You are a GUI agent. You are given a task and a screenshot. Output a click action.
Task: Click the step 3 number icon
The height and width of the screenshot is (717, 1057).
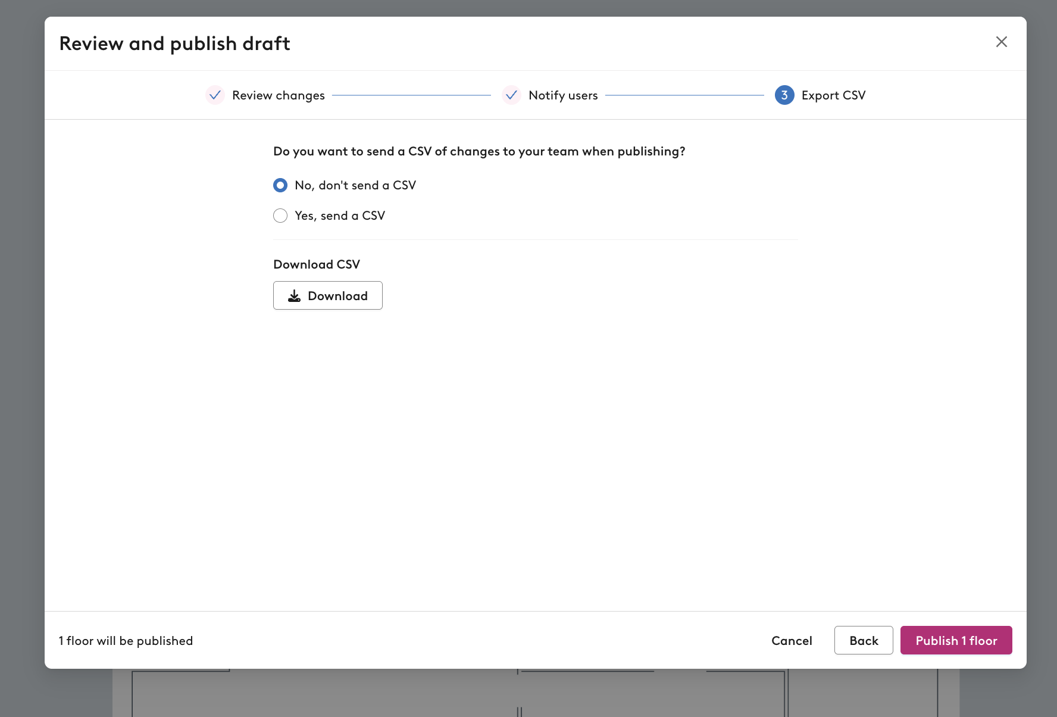coord(784,95)
